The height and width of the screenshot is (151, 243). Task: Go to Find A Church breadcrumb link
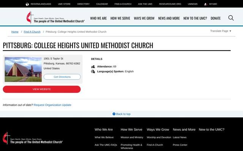pos(32,32)
